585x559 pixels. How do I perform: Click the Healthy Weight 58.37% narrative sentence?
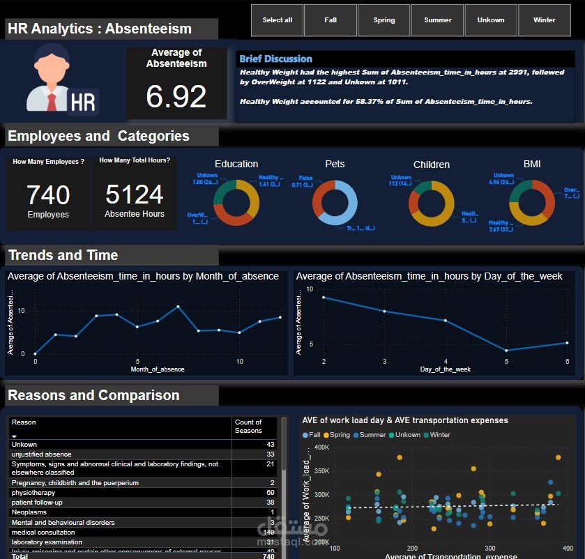[x=386, y=102]
